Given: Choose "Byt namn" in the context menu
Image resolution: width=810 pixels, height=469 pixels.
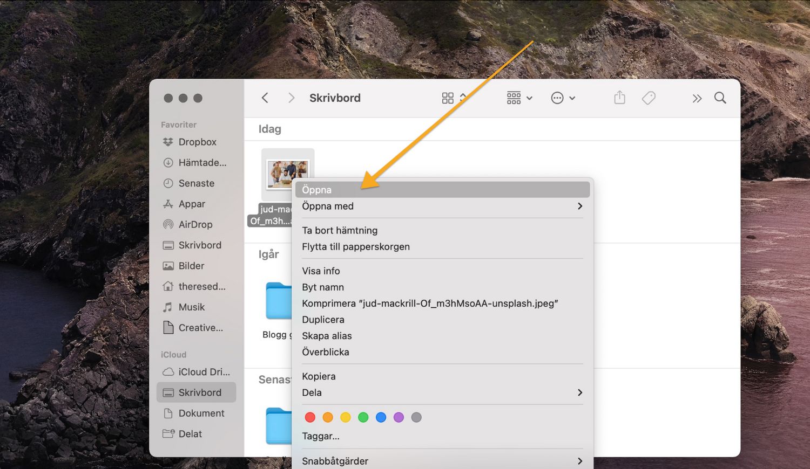Looking at the screenshot, I should (x=323, y=287).
